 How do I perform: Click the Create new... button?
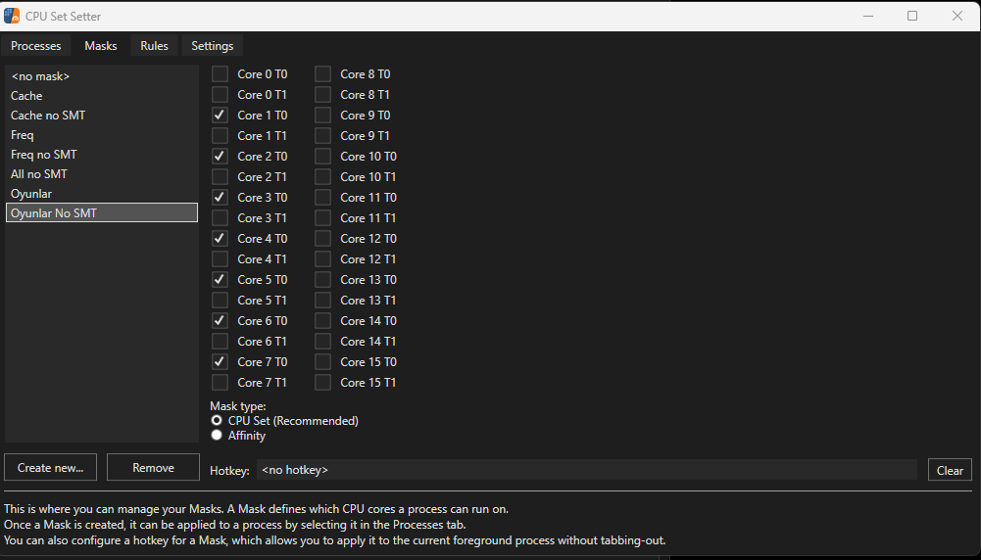[x=51, y=468]
